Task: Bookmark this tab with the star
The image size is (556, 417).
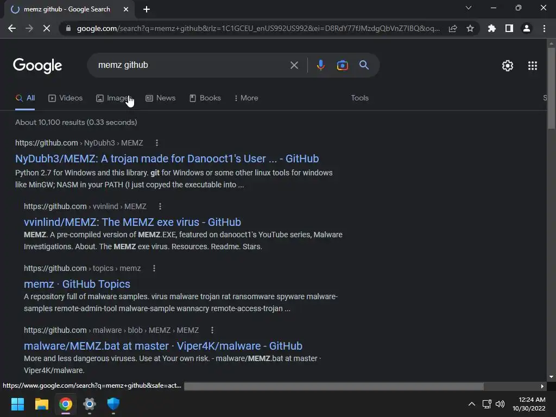Action: point(470,28)
